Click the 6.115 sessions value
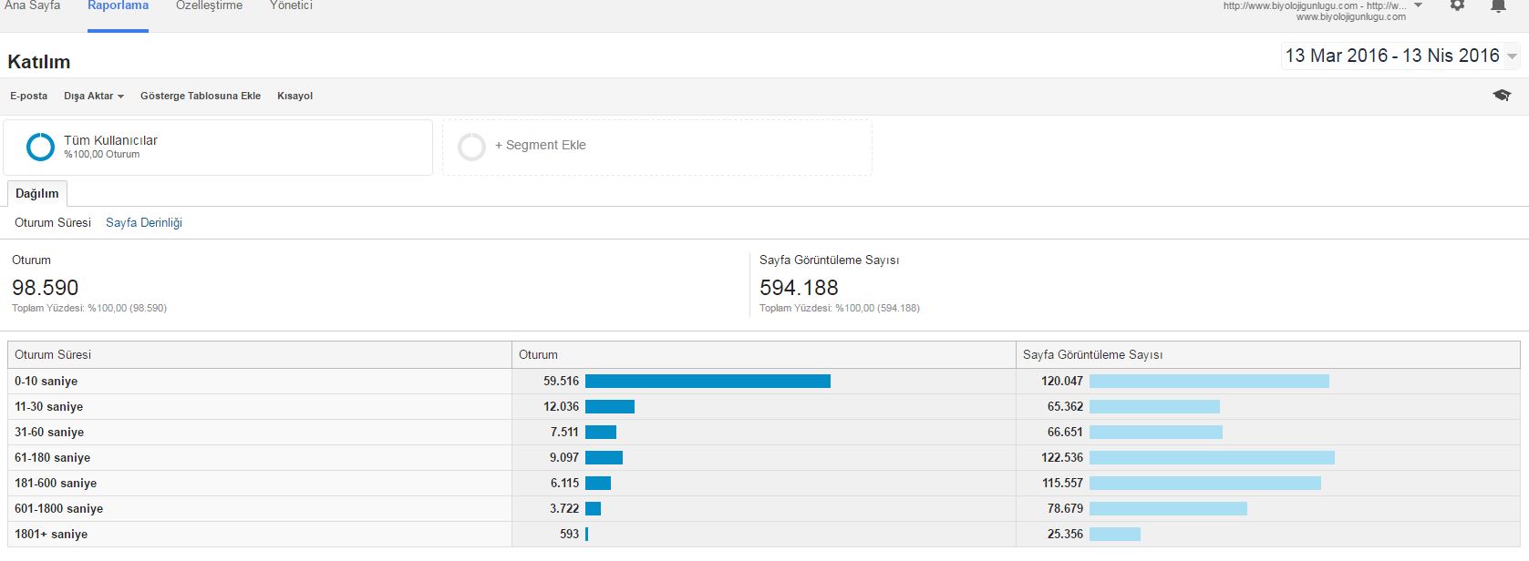 tap(564, 483)
